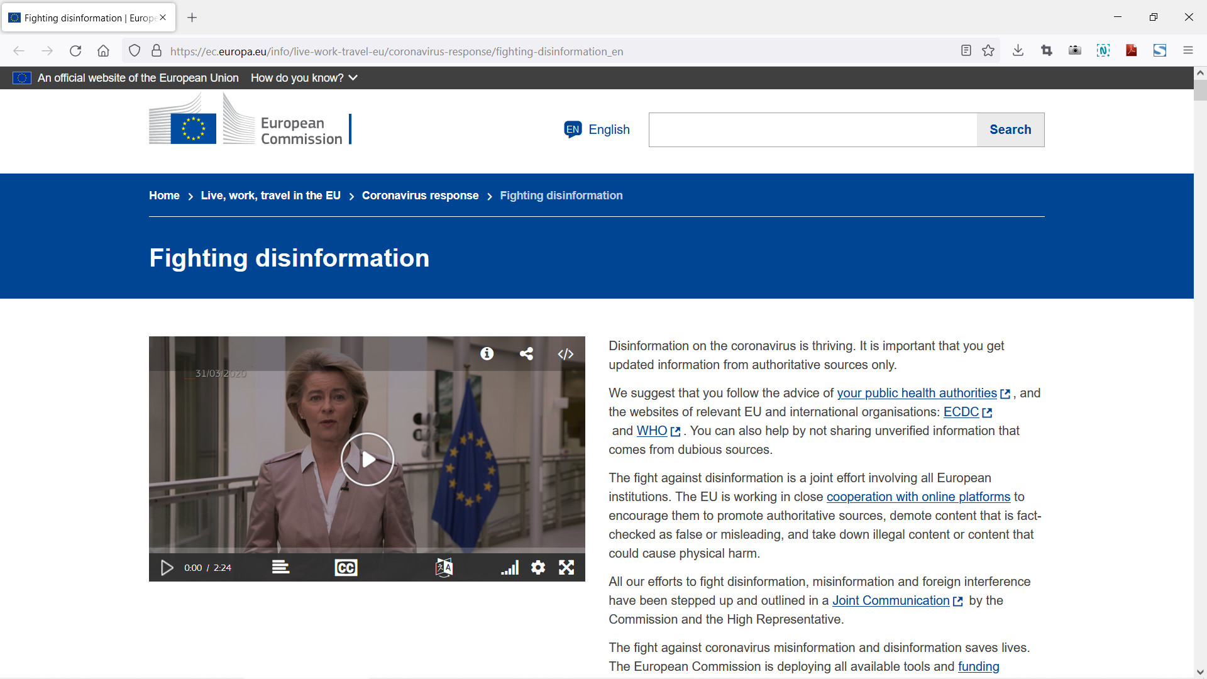This screenshot has width=1207, height=679.
Task: Adjust the video volume bars
Action: point(510,568)
